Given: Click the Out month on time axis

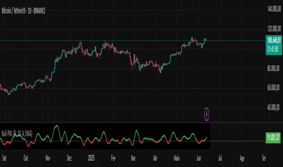Looking at the screenshot, I should pyautogui.click(x=26, y=158).
